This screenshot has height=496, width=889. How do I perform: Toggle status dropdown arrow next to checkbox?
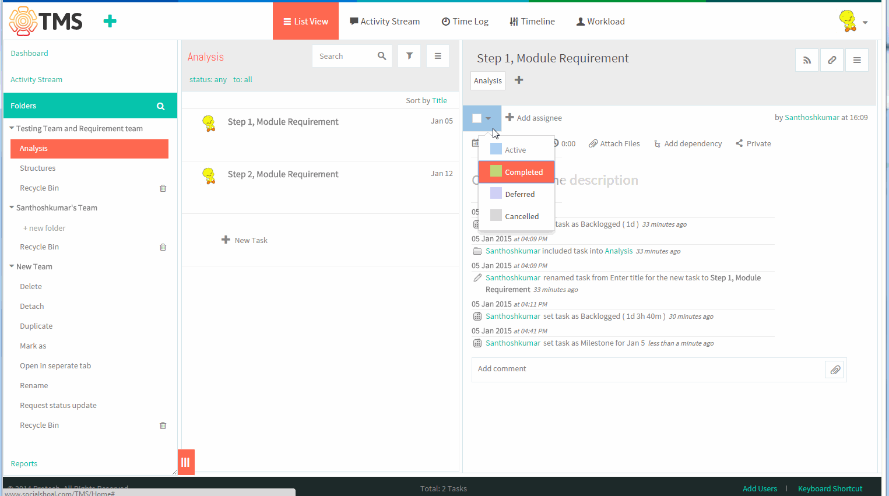click(488, 118)
